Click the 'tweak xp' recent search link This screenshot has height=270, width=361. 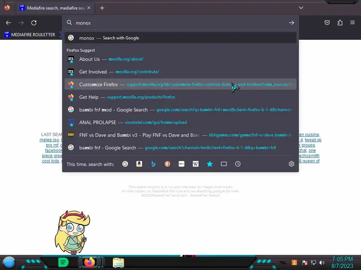point(313,140)
